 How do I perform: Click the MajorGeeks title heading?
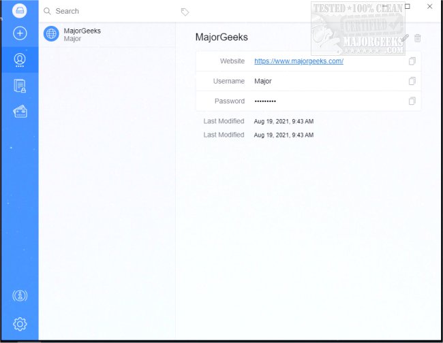click(x=221, y=37)
